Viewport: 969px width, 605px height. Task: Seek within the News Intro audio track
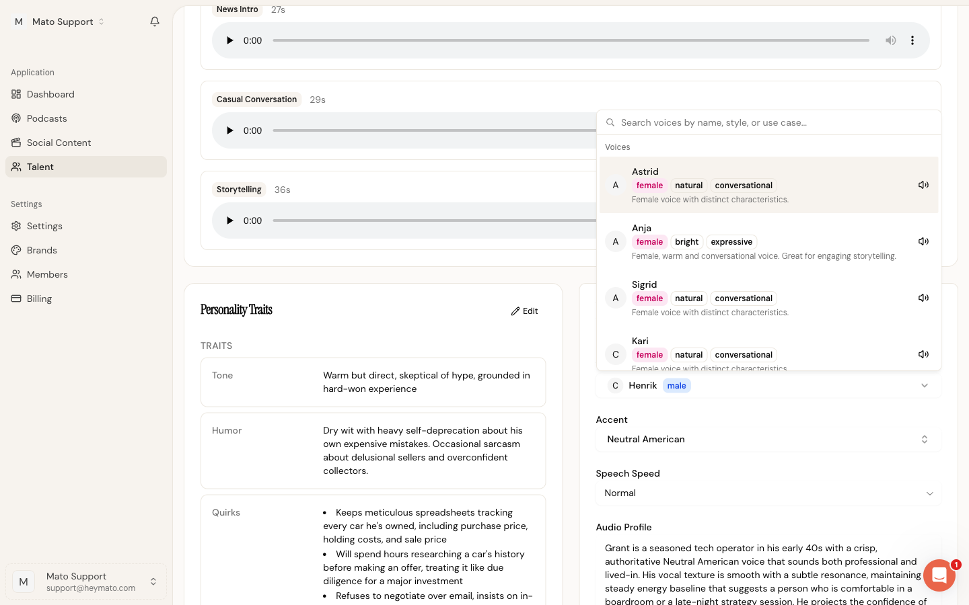pyautogui.click(x=571, y=40)
